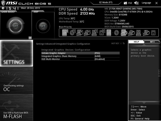
Task: Click the help panel bottom scroll handle
Action: (x=144, y=103)
